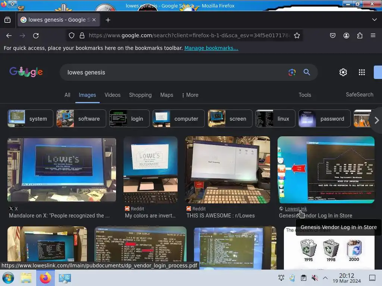Switch to the Videos tab
The image size is (382, 286).
[x=113, y=95]
